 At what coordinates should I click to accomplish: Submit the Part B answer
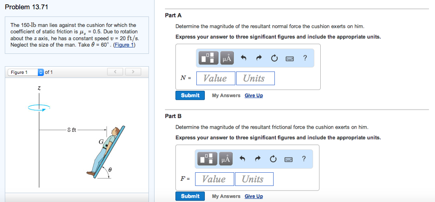point(190,196)
